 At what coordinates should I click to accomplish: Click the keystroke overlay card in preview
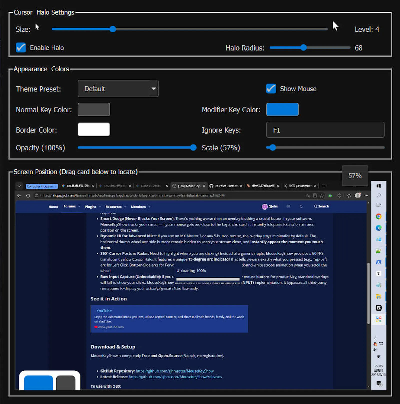coord(50,380)
